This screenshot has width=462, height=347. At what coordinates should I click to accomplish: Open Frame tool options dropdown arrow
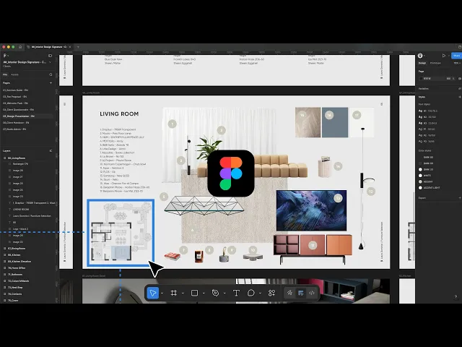click(183, 294)
